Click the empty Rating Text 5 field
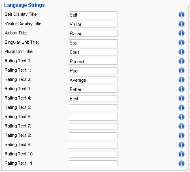The height and width of the screenshot is (172, 190). click(93, 108)
